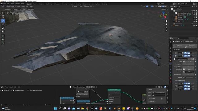
Task: Open the Edit menu
Action: pos(8,4)
